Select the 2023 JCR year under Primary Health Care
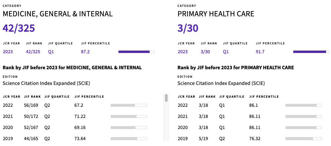 (x=183, y=52)
